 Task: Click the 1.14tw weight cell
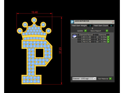(x=104, y=42)
